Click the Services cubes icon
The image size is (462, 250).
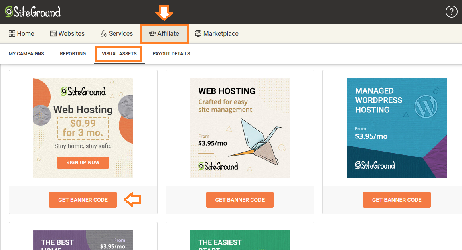pyautogui.click(x=104, y=33)
